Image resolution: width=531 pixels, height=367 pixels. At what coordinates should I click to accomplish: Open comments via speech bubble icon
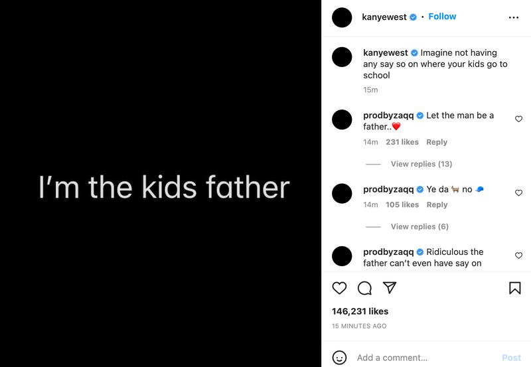point(364,288)
